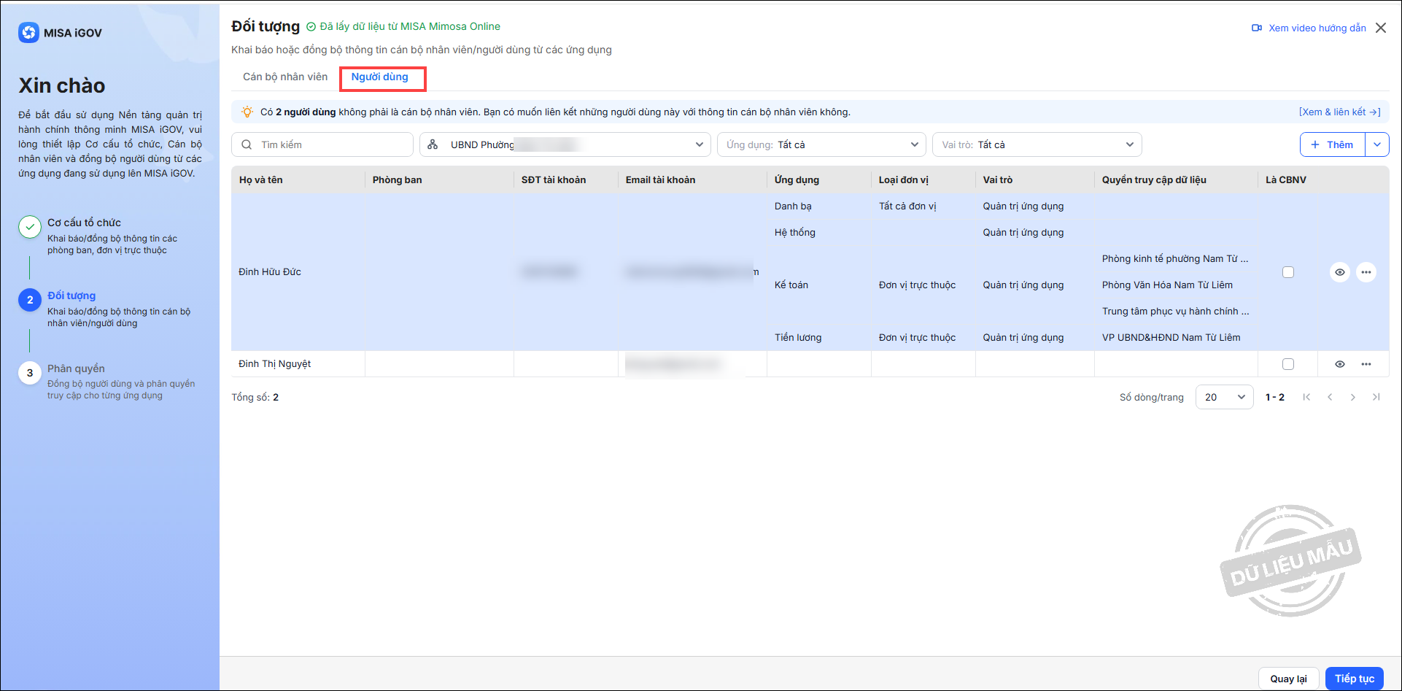The width and height of the screenshot is (1402, 691).
Task: Click the Xem & liên kết link
Action: pos(1340,112)
